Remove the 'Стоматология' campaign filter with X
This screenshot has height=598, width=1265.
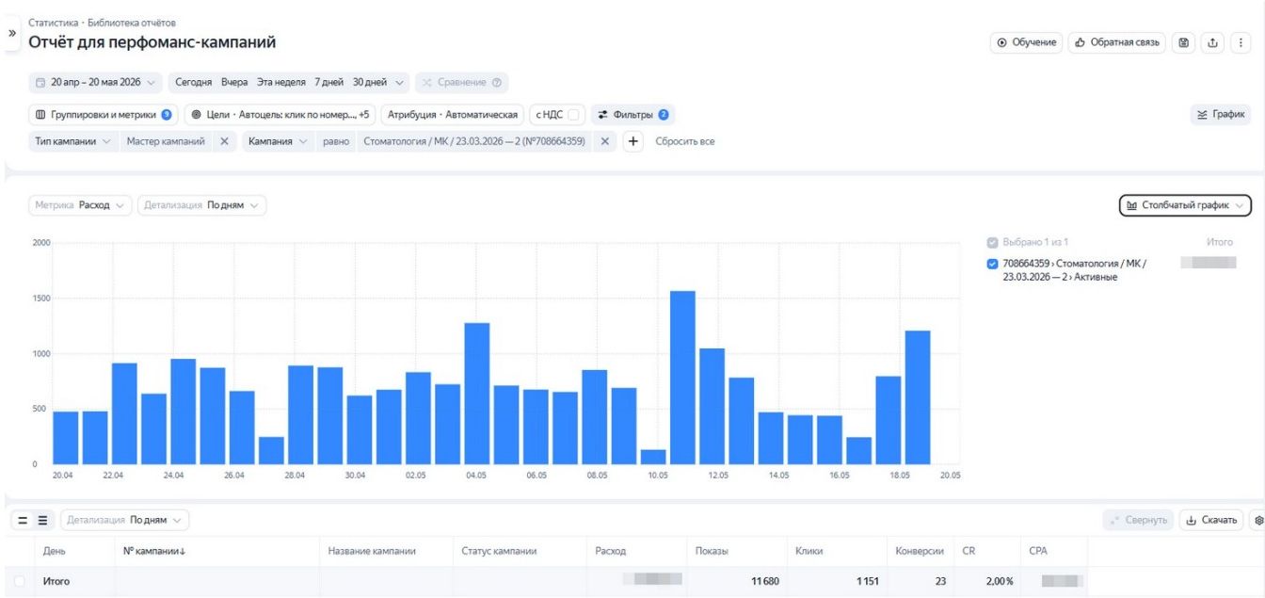[x=605, y=141]
